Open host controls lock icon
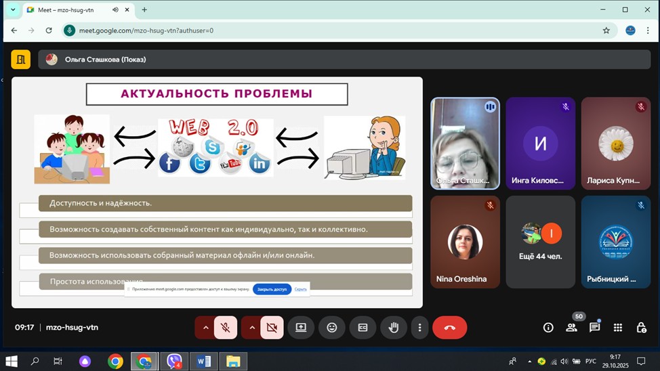The height and width of the screenshot is (371, 660). pos(641,328)
